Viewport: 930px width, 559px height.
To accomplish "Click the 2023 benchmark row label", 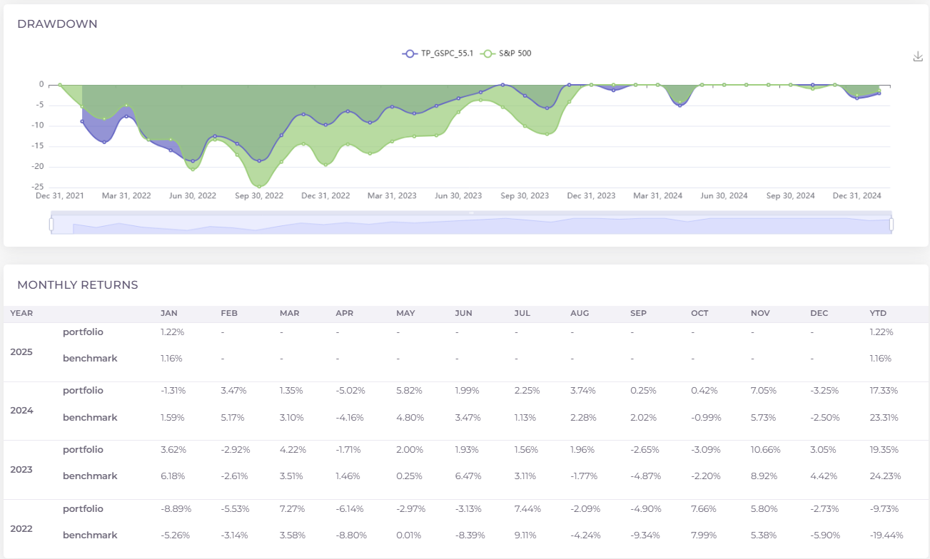I will pos(89,476).
